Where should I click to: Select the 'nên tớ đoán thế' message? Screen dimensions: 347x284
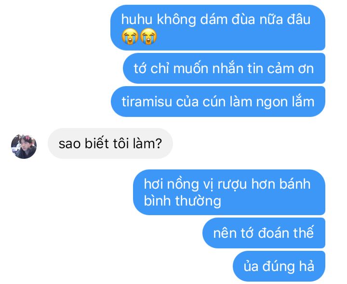click(x=264, y=233)
